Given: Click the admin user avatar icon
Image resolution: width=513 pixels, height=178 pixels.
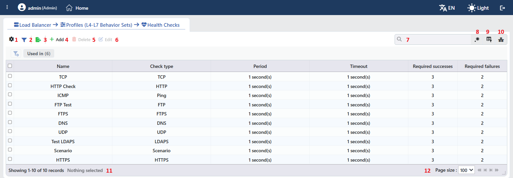Looking at the screenshot, I should coord(22,7).
